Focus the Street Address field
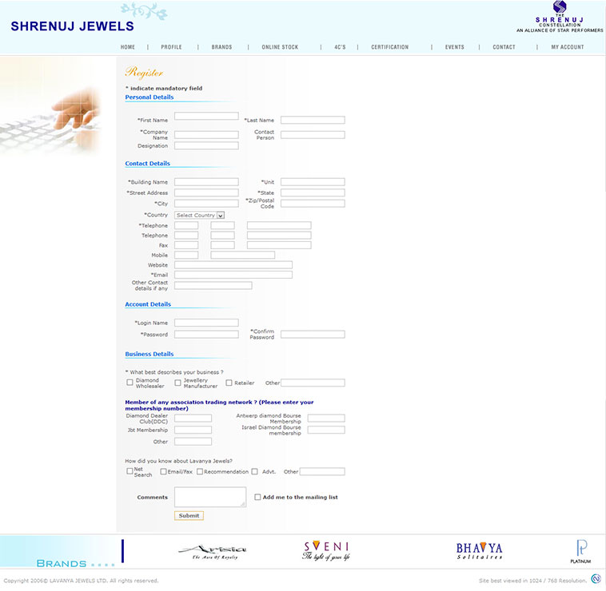This screenshot has width=606, height=591. [206, 192]
